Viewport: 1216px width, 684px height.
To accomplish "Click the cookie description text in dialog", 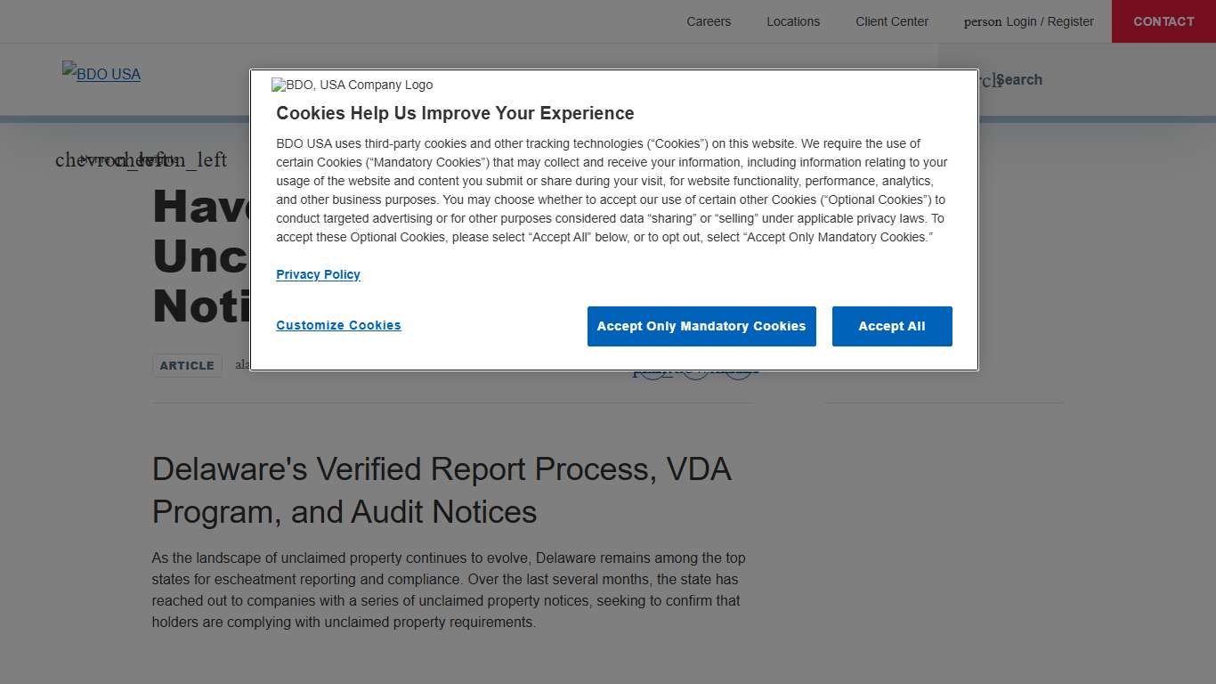I will point(611,190).
